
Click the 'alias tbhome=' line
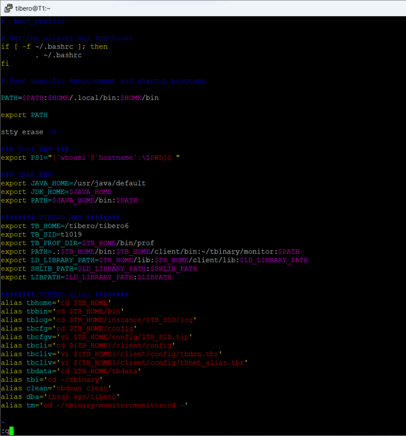[x=56, y=303]
